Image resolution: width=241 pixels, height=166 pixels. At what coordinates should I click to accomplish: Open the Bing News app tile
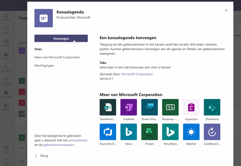coord(170,132)
